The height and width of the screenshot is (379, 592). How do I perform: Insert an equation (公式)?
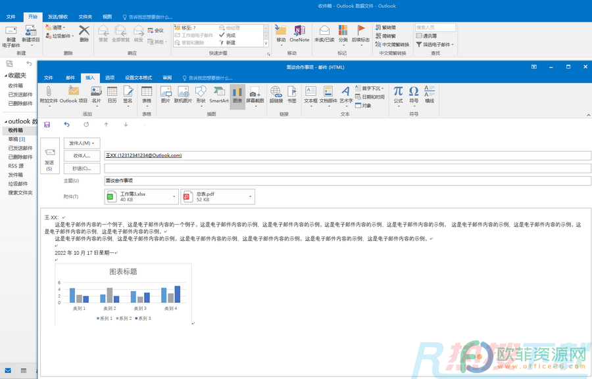(399, 95)
